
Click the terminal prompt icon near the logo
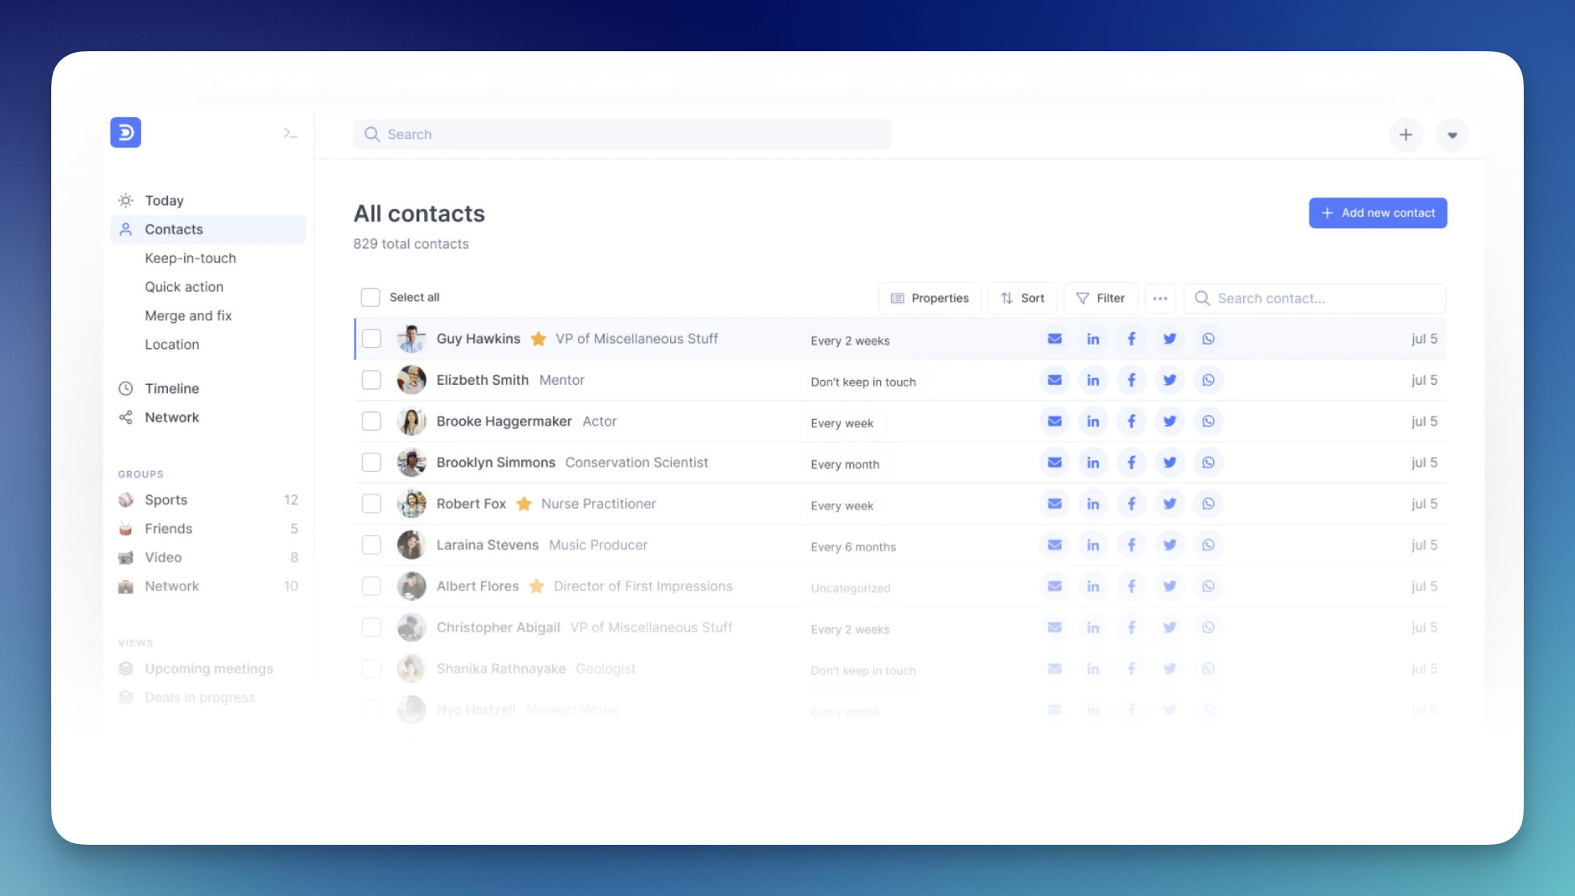pos(291,132)
